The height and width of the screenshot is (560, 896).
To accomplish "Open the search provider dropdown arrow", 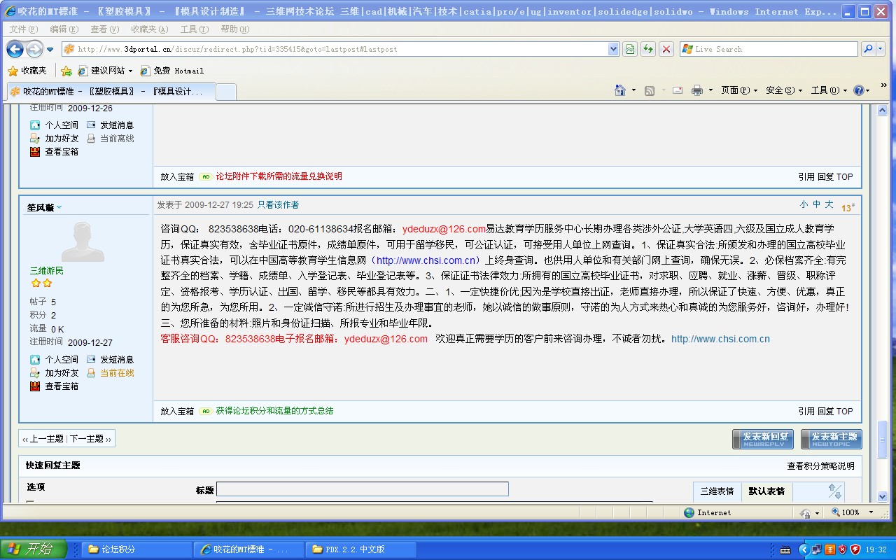I will pos(881,49).
